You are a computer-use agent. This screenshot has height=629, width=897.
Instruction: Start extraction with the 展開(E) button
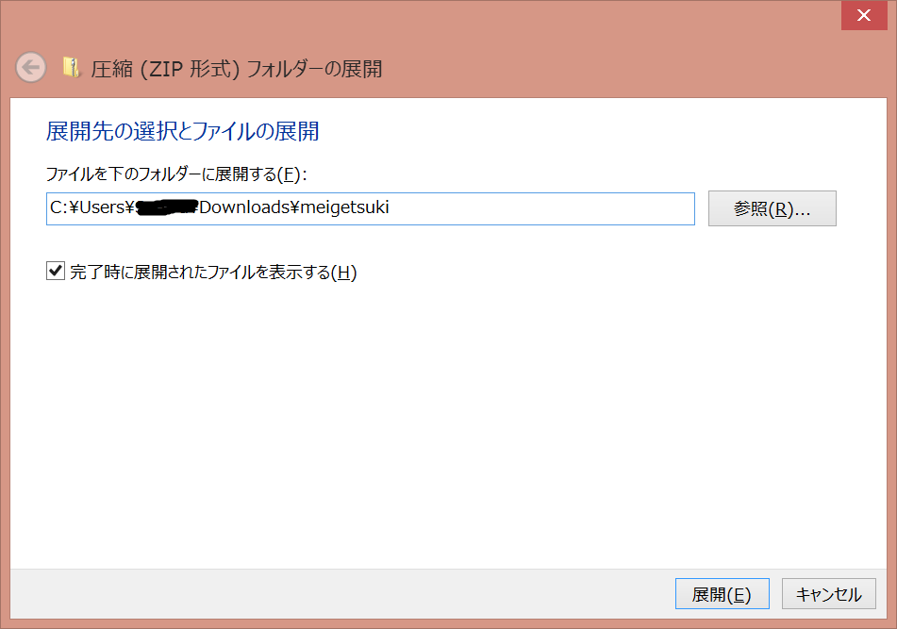tap(722, 594)
